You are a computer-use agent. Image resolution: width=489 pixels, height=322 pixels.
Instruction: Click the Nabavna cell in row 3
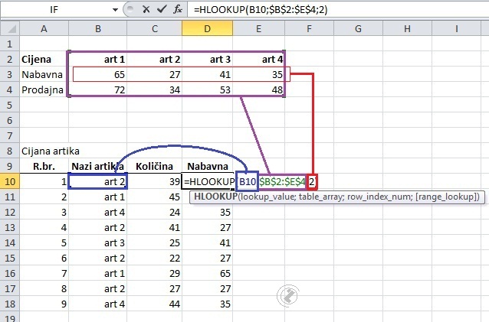pyautogui.click(x=43, y=74)
